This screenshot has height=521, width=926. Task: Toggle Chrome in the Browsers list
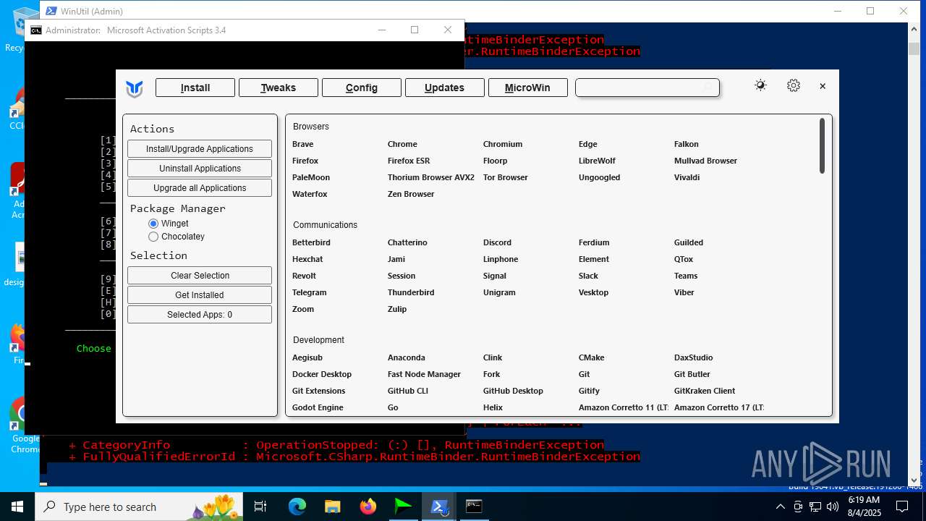[402, 144]
